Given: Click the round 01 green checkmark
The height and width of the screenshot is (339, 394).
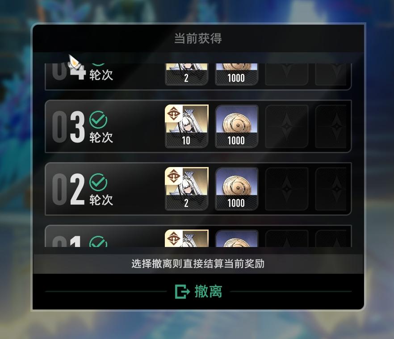Looking at the screenshot, I should (x=98, y=242).
